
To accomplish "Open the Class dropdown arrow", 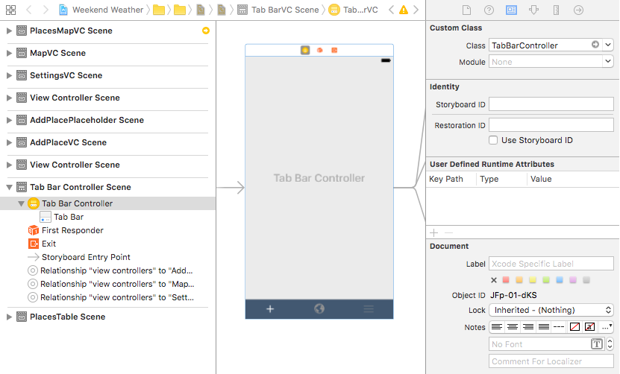I will [608, 45].
